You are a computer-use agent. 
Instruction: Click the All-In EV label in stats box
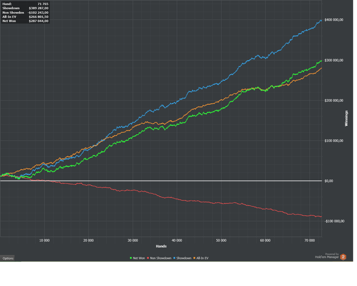click(x=9, y=17)
